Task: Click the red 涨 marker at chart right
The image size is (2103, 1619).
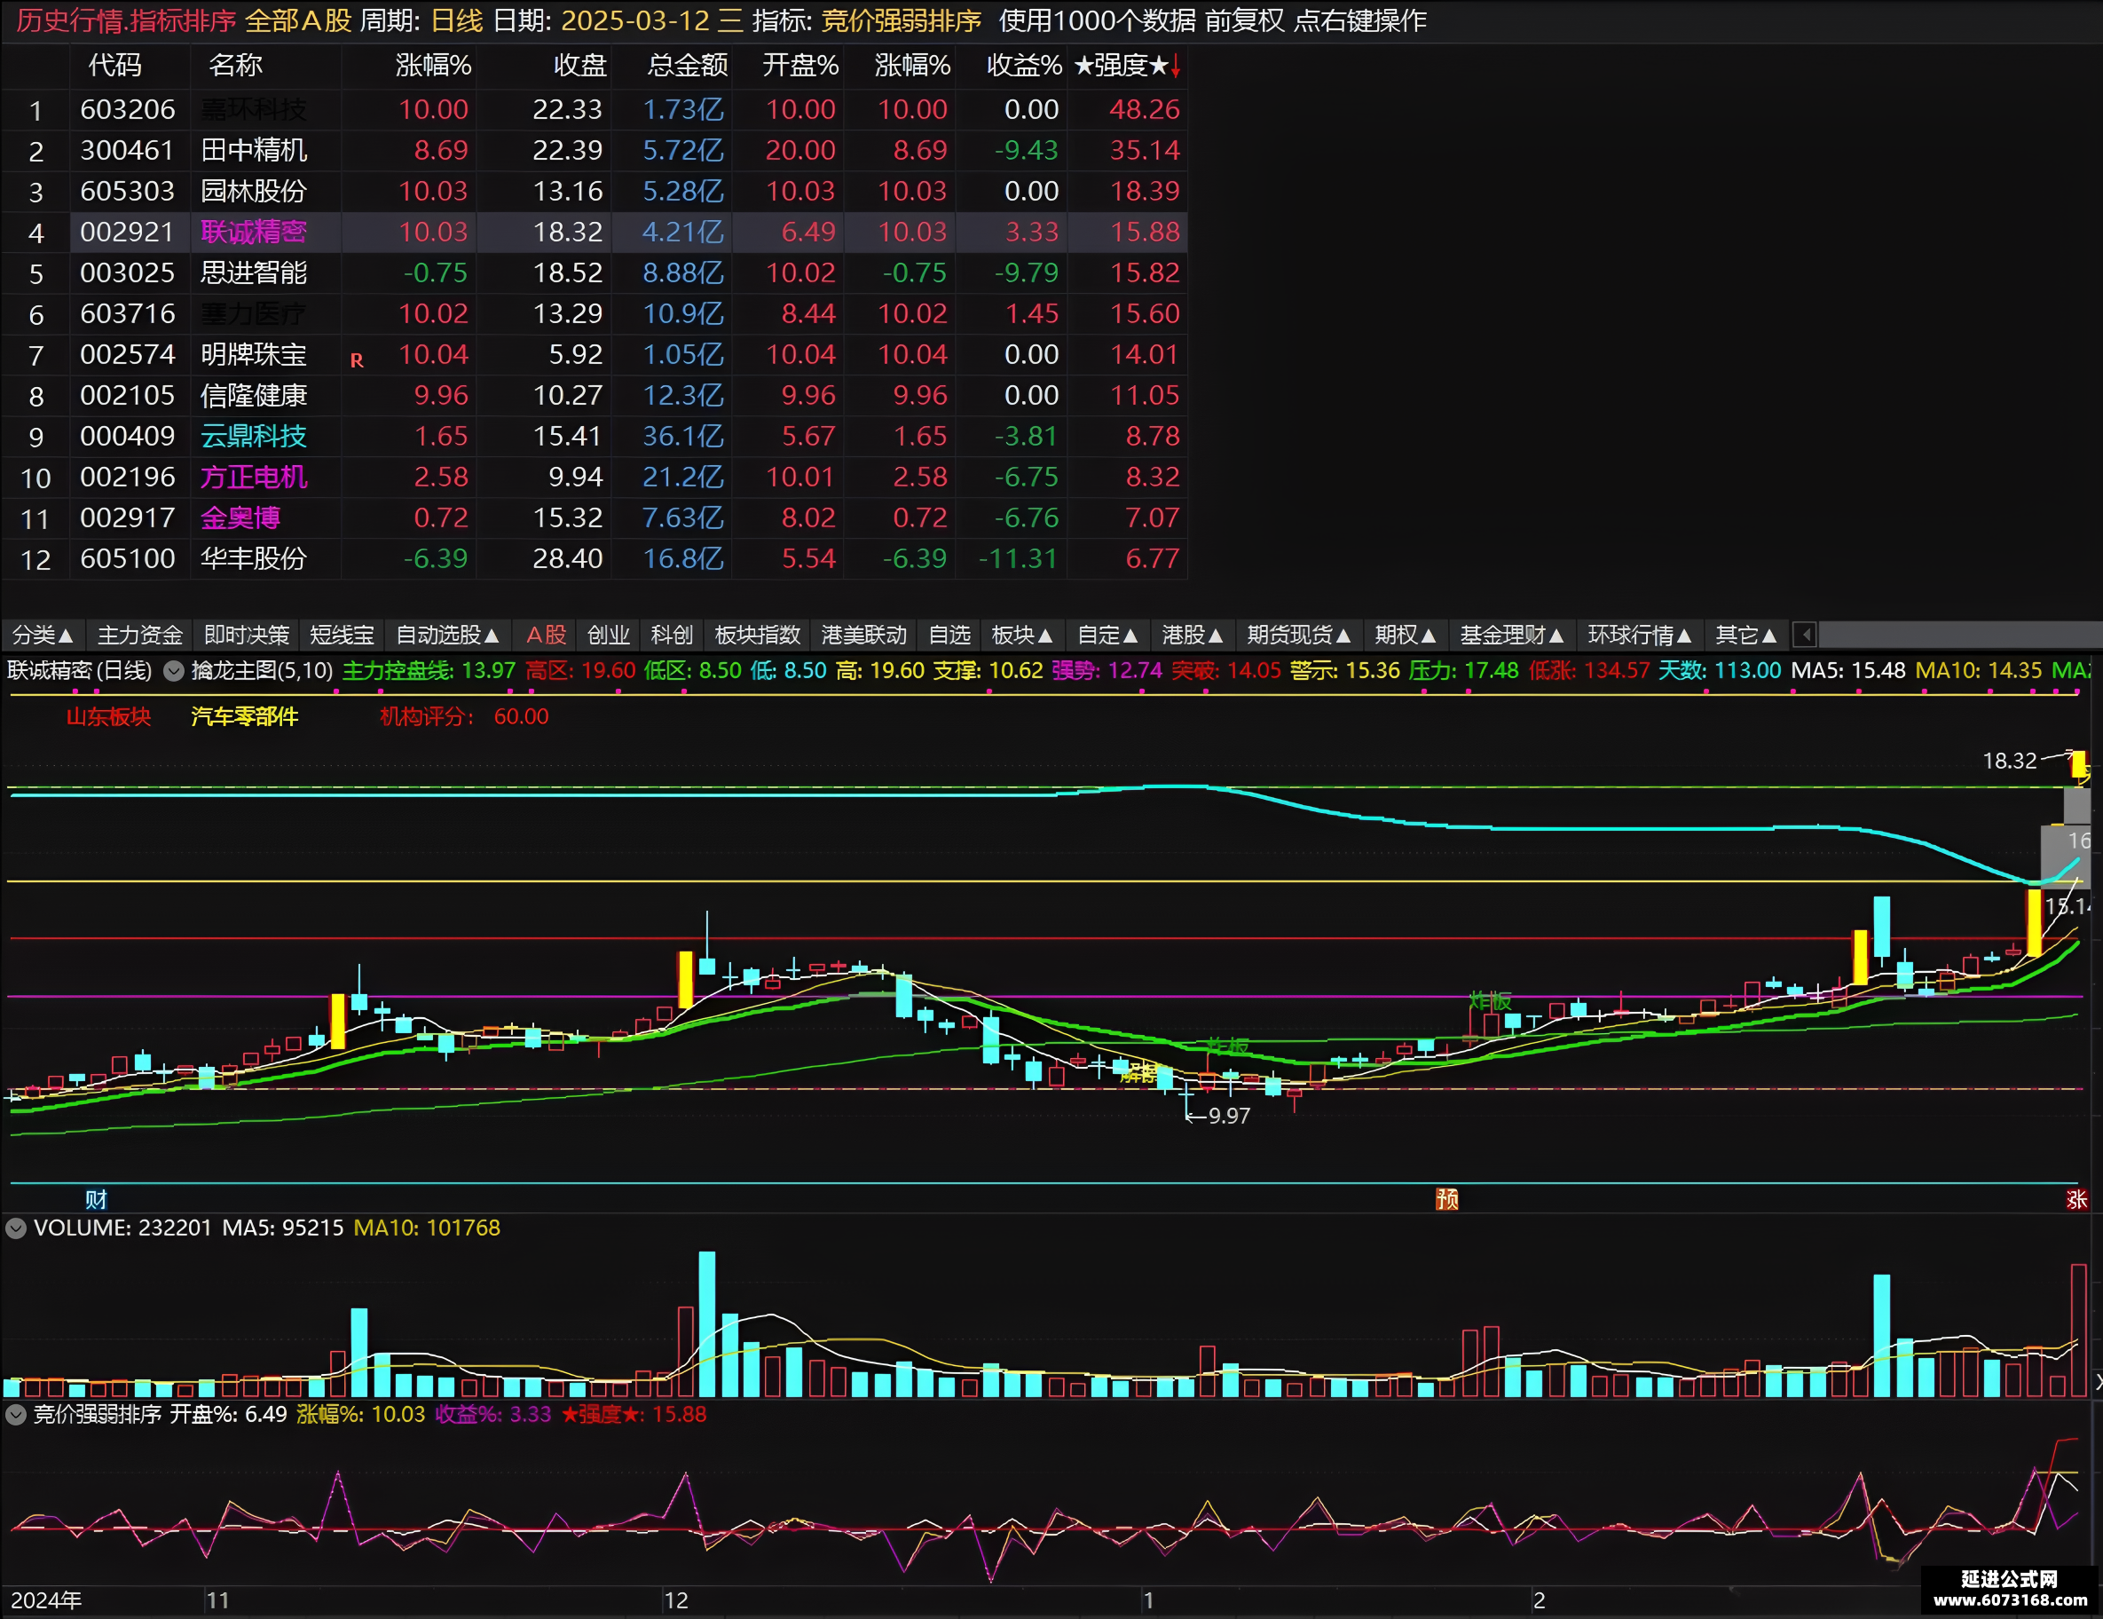Action: pos(2077,1199)
